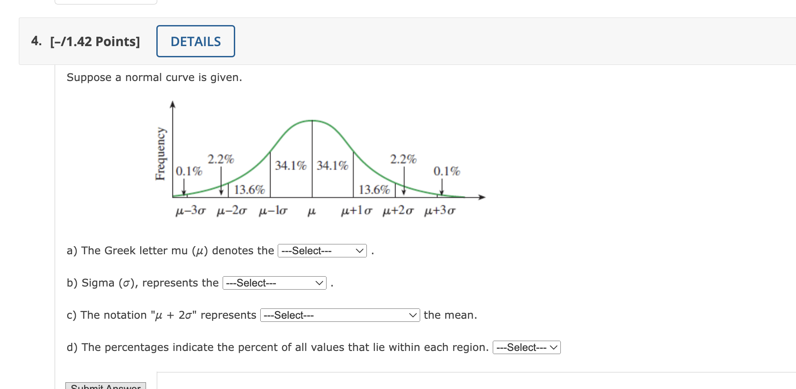
Task: Click the DETAILS button for question 4
Action: click(195, 41)
